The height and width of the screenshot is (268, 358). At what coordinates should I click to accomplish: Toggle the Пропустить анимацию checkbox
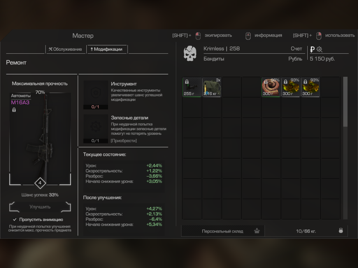[15, 219]
